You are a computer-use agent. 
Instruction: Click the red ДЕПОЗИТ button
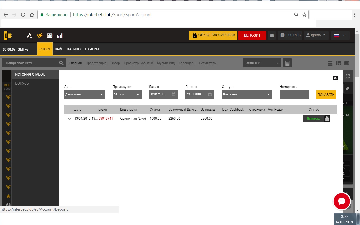pos(252,35)
